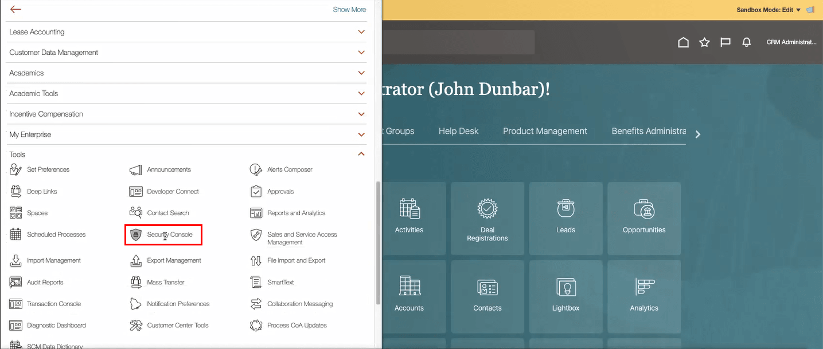Image resolution: width=823 pixels, height=349 pixels.
Task: Open Favorites star icon in header
Action: point(704,42)
